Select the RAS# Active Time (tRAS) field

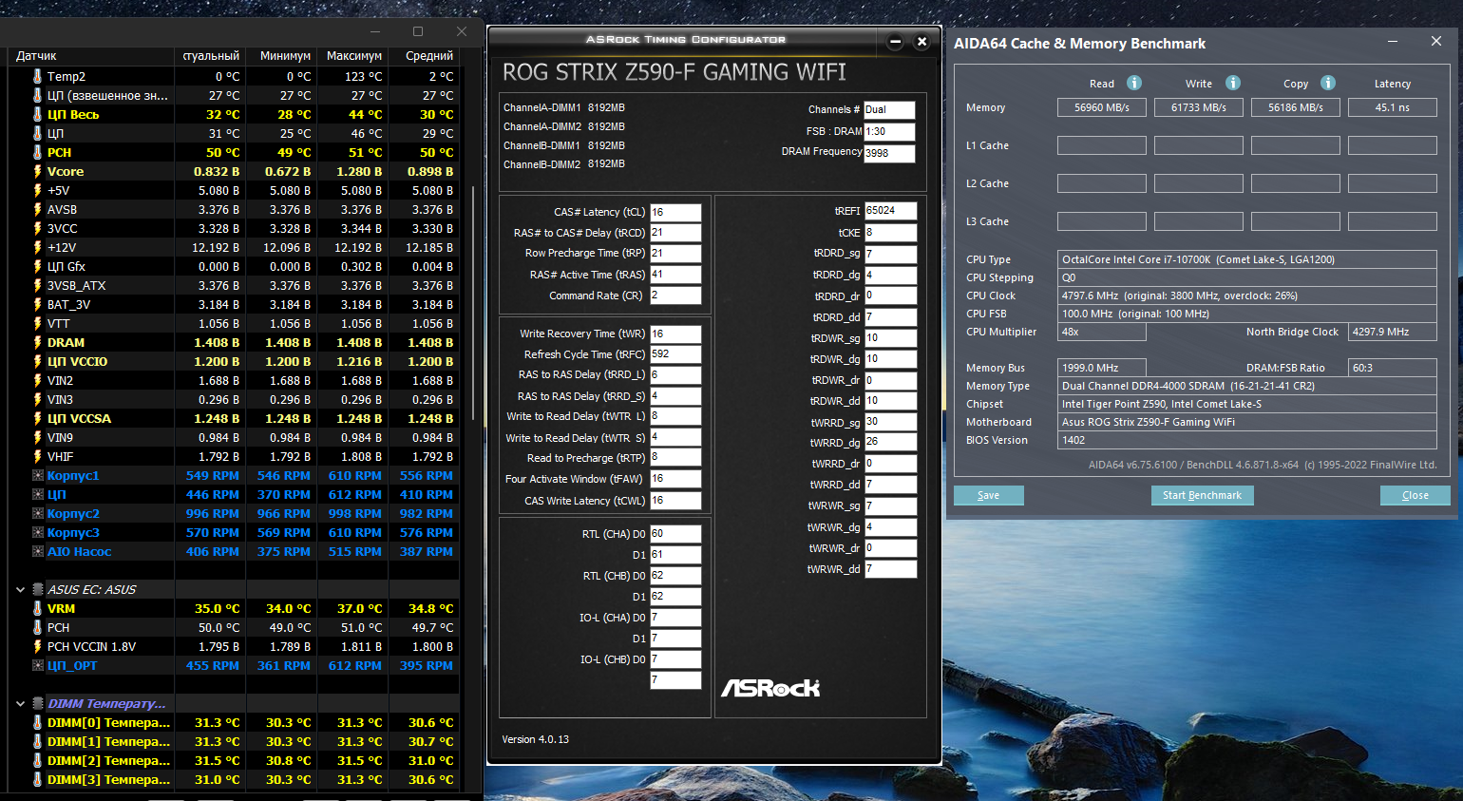(675, 275)
